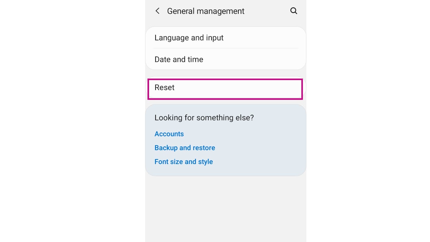
Task: Tap the Reset option
Action: 164,88
